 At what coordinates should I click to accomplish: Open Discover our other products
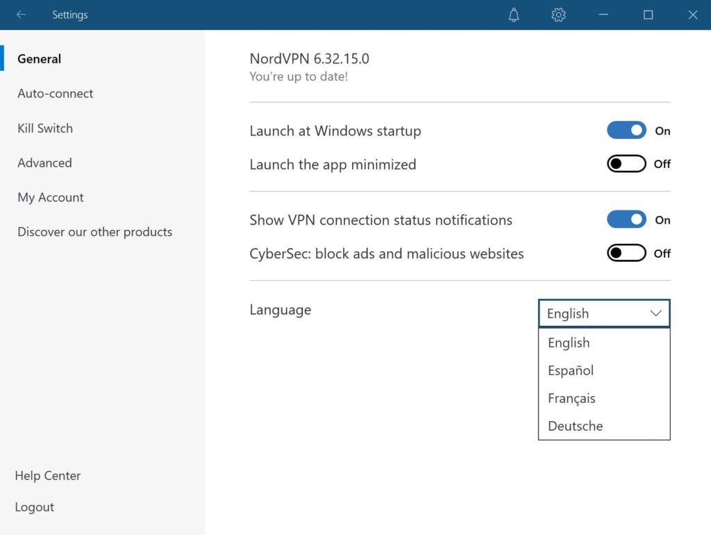94,232
